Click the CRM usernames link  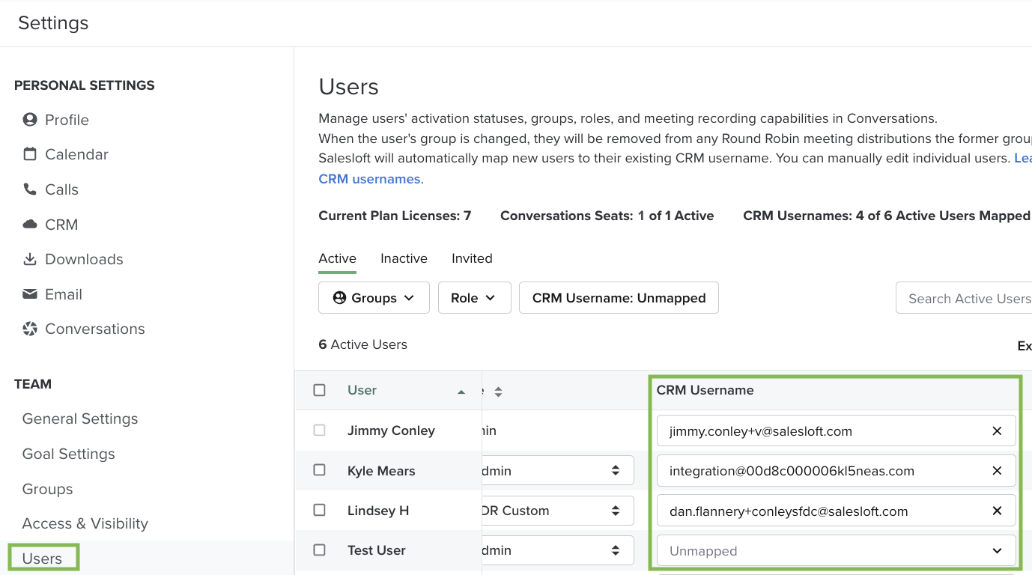coord(369,178)
